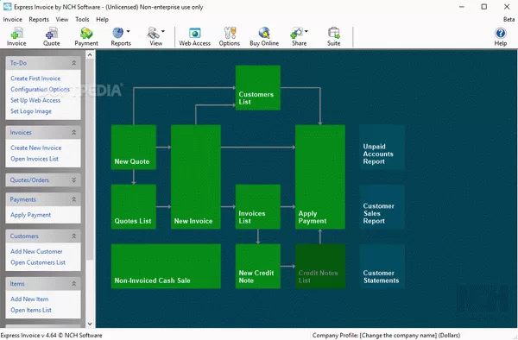The width and height of the screenshot is (518, 340).
Task: Click the Create First Invoice link
Action: pos(35,79)
